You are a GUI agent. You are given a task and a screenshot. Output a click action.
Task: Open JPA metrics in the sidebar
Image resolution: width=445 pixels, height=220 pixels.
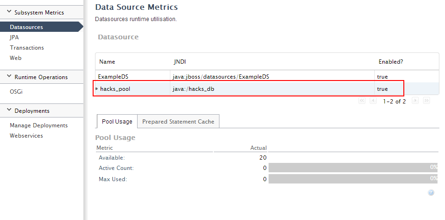(x=14, y=37)
